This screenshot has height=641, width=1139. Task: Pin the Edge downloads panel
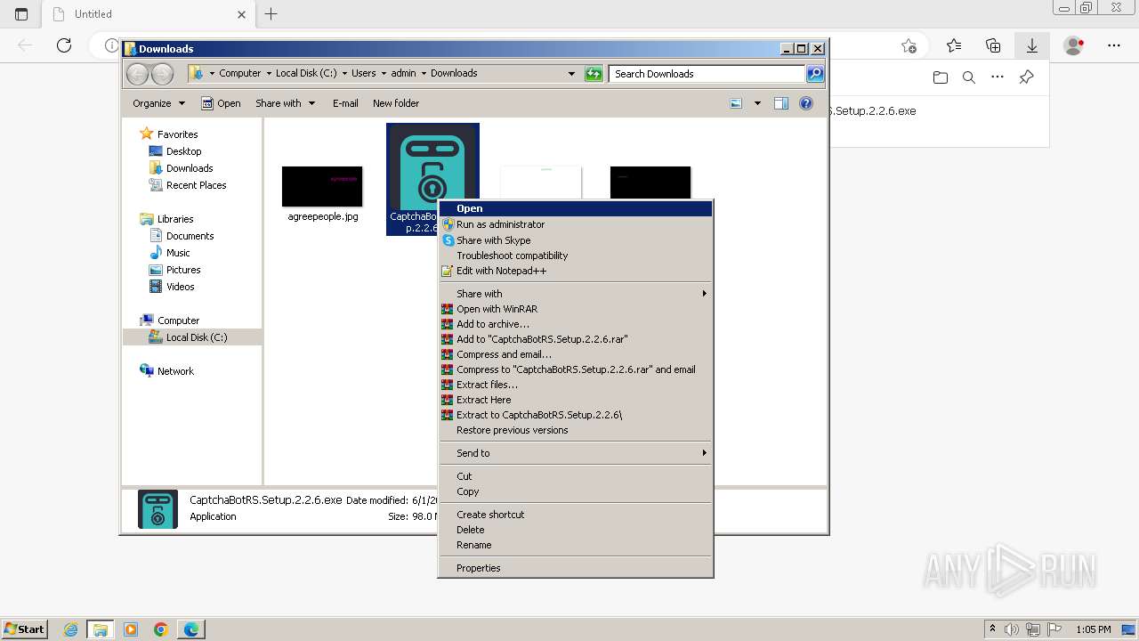pos(1026,77)
